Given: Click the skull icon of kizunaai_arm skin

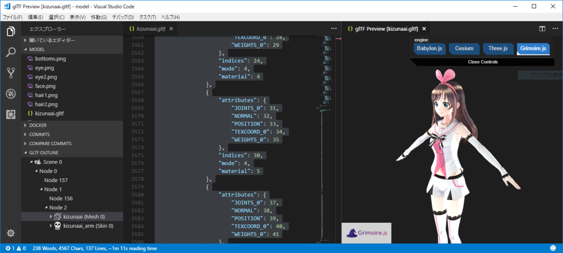Looking at the screenshot, I should click(57, 226).
